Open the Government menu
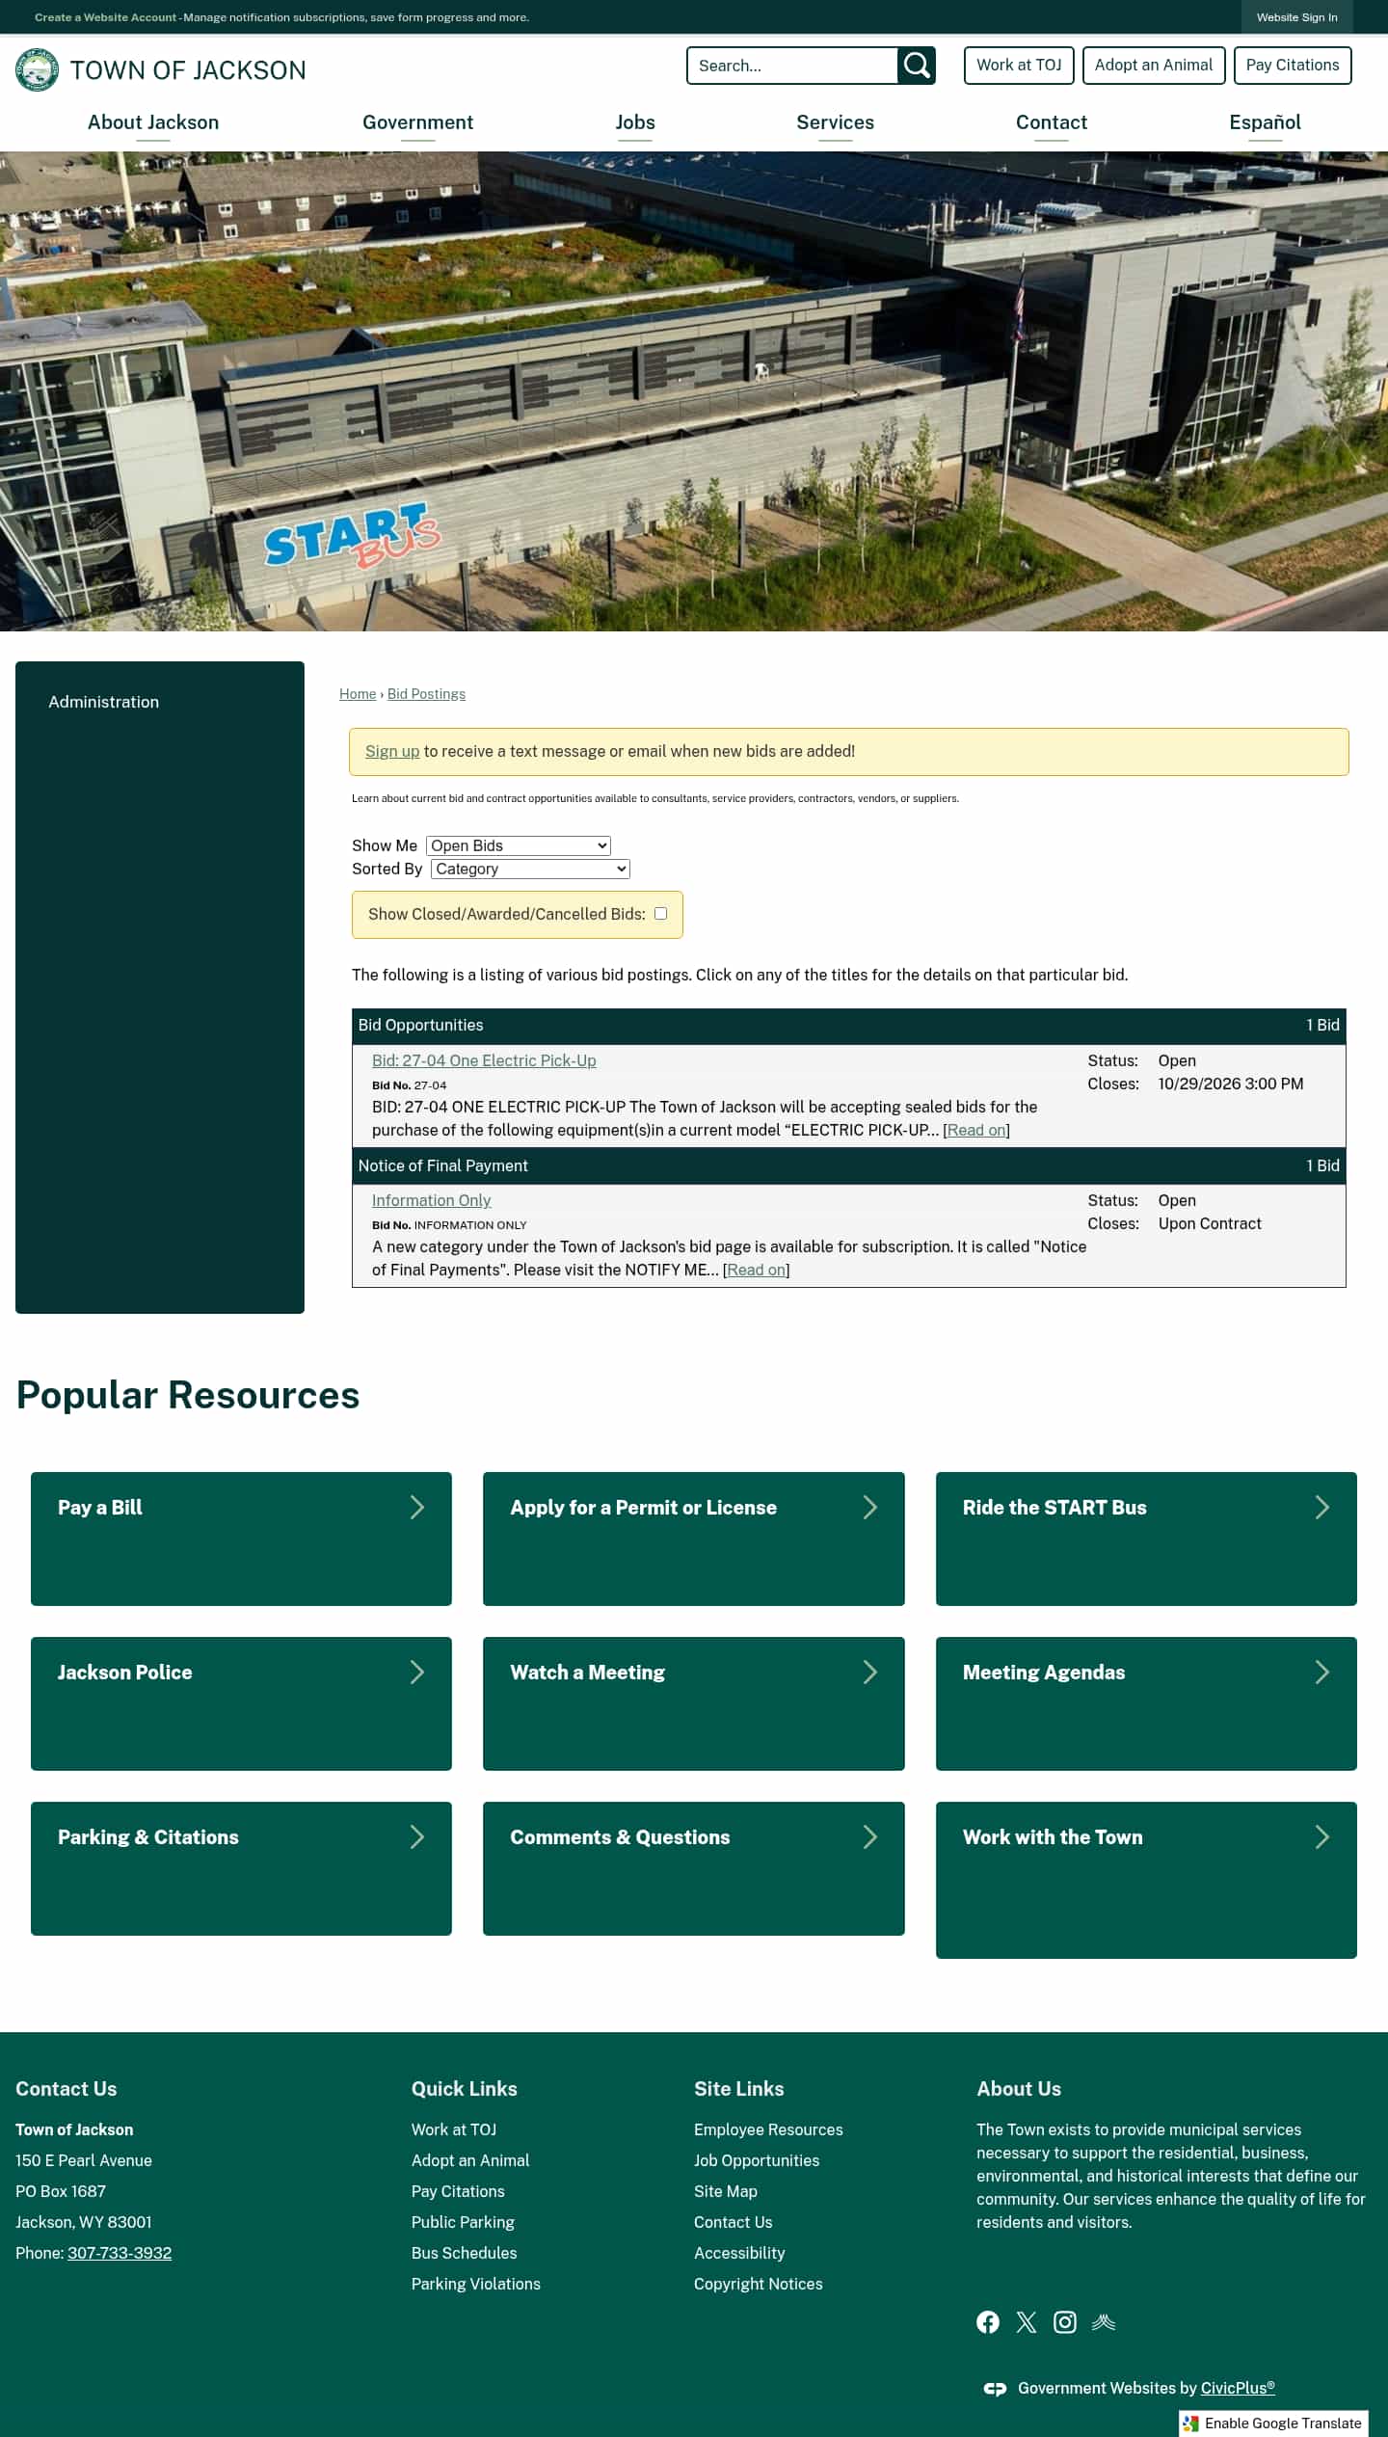1388x2437 pixels. tap(418, 122)
